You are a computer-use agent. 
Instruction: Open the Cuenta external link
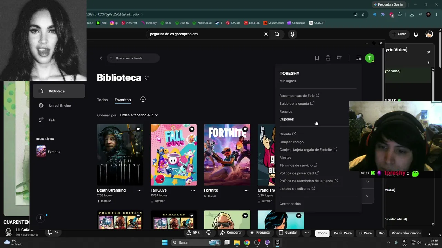pos(288,134)
